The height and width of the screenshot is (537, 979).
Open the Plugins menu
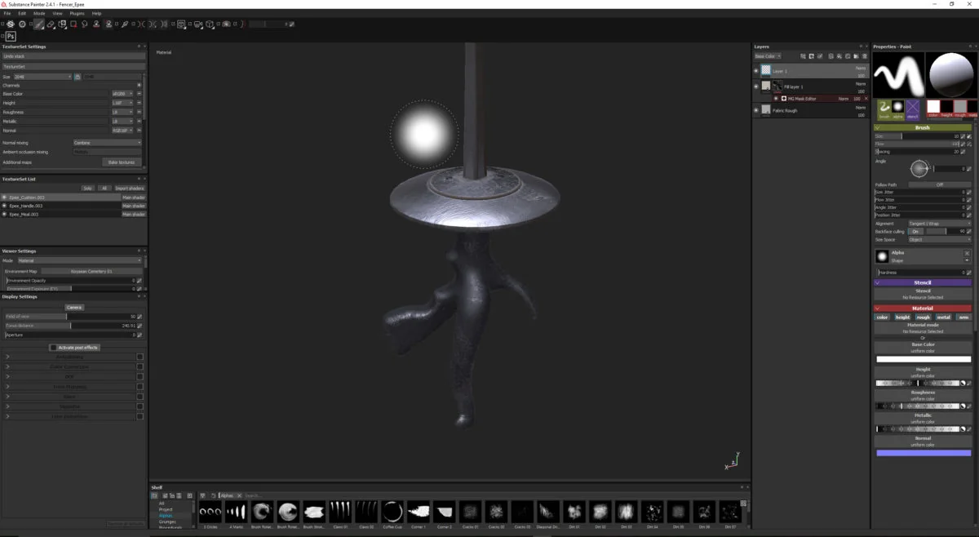pos(77,14)
